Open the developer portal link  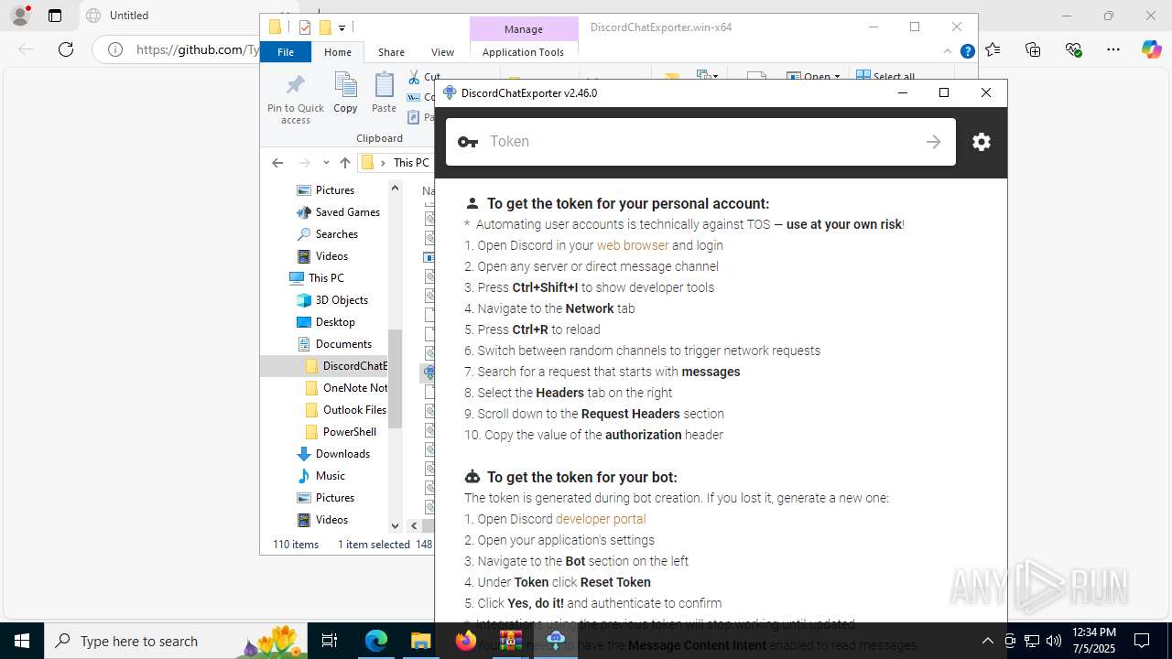[601, 519]
